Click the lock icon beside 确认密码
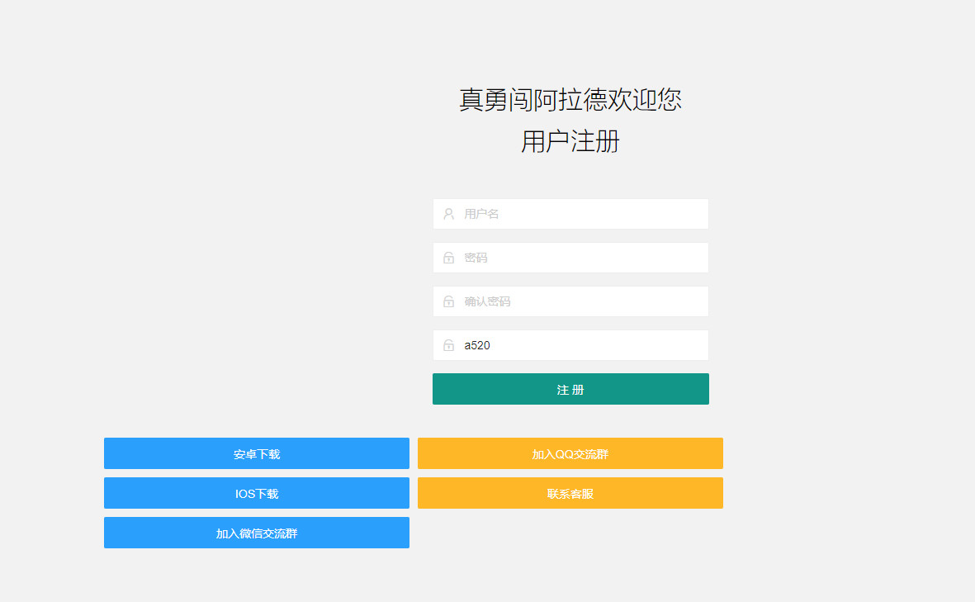975x602 pixels. coord(448,301)
